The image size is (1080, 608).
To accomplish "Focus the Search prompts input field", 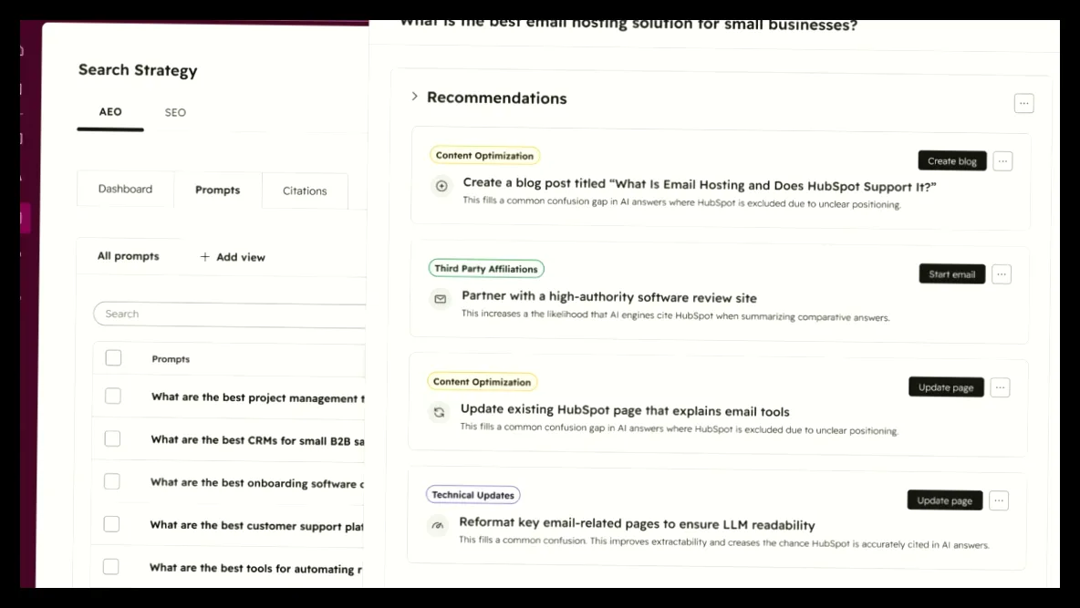I will (229, 314).
